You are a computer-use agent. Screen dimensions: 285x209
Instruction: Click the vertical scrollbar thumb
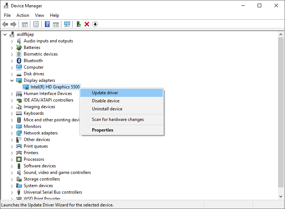point(281,112)
